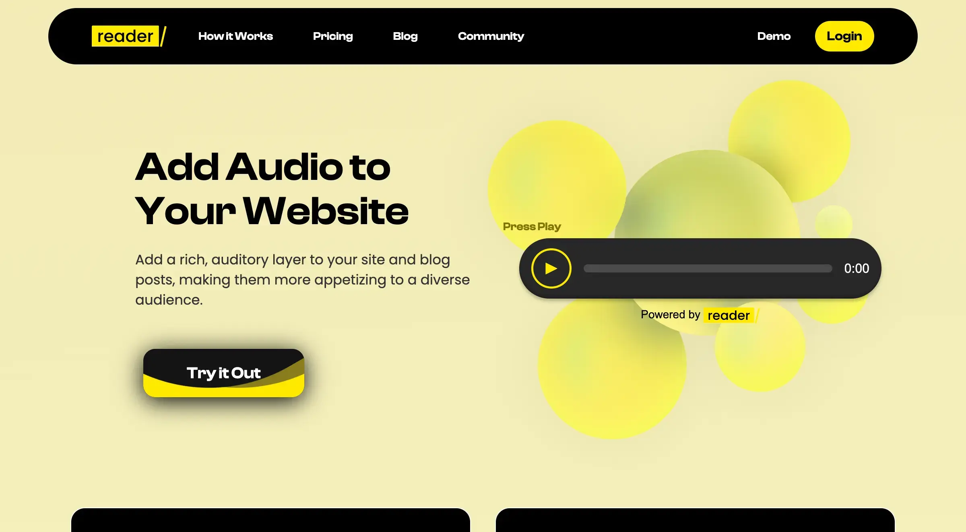Click the 0:00 timestamp on audio player
Image resolution: width=966 pixels, height=532 pixels.
[x=857, y=268]
